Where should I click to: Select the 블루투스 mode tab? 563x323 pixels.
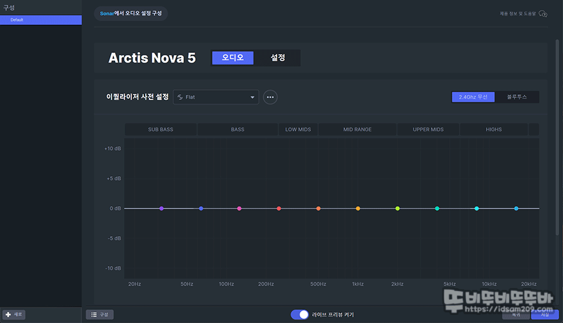point(517,97)
